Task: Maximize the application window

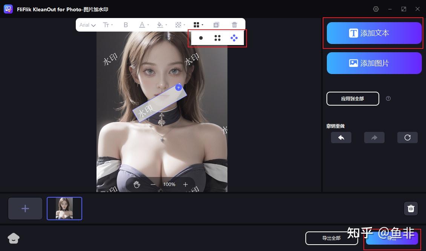Action: (x=404, y=9)
